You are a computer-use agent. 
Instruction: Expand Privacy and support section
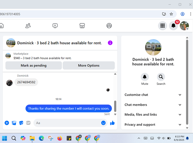pyautogui.click(x=153, y=124)
